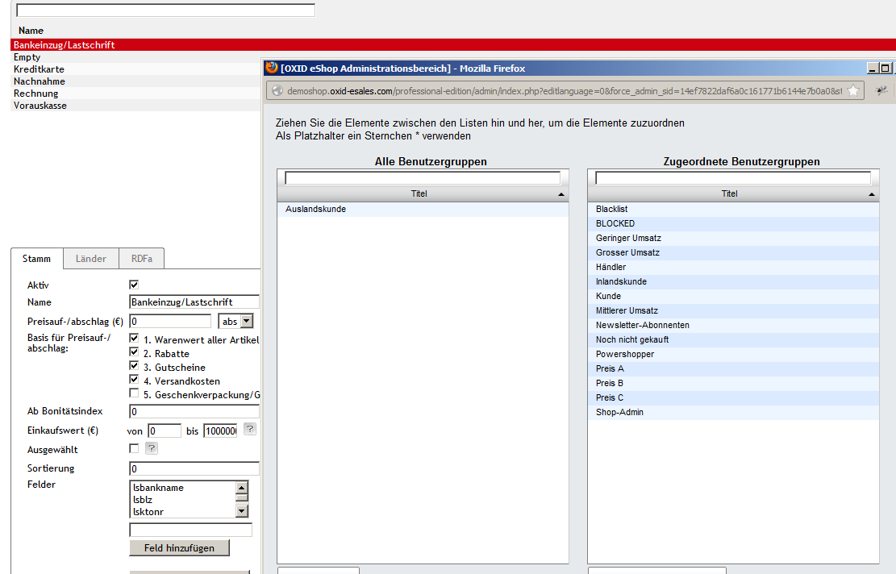Click the sort arrow in Zugeordnete Benutzergruppen header
896x574 pixels.
pos(871,194)
